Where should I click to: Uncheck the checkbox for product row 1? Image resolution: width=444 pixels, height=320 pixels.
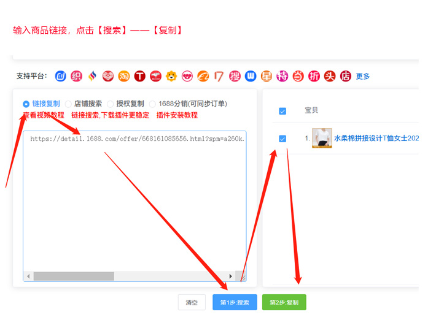click(282, 139)
